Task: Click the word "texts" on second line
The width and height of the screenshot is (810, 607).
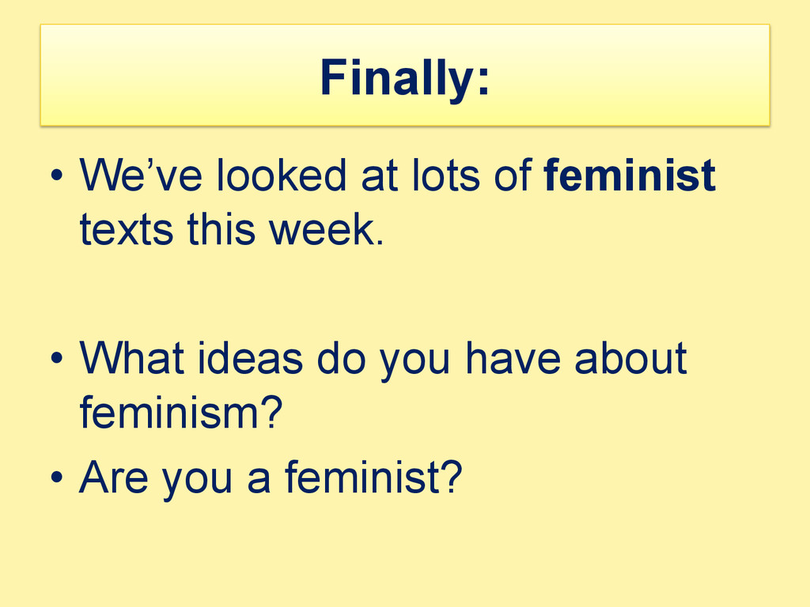Action: [126, 229]
